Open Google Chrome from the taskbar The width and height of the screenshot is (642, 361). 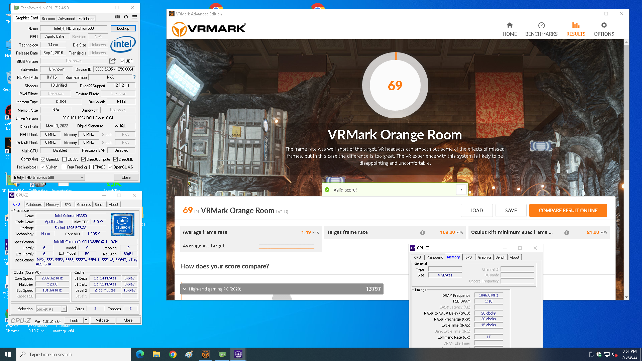173,354
